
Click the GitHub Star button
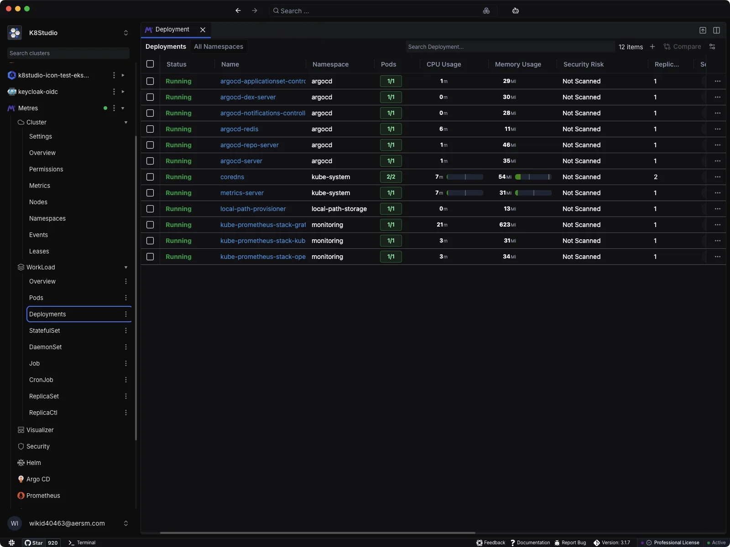(x=34, y=542)
